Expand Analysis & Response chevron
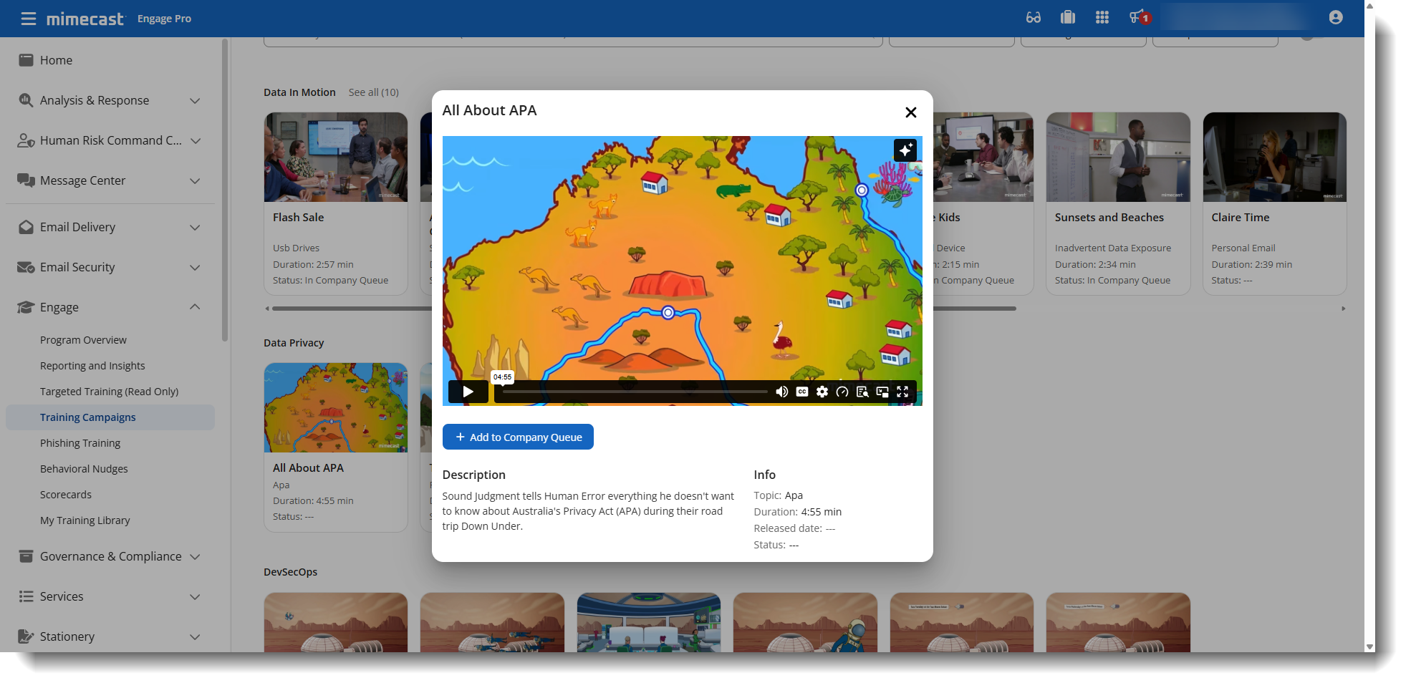 coord(195,100)
